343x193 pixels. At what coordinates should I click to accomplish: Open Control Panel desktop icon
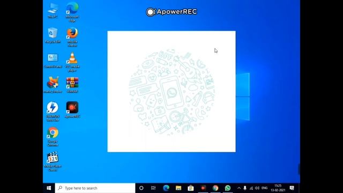coord(53,60)
